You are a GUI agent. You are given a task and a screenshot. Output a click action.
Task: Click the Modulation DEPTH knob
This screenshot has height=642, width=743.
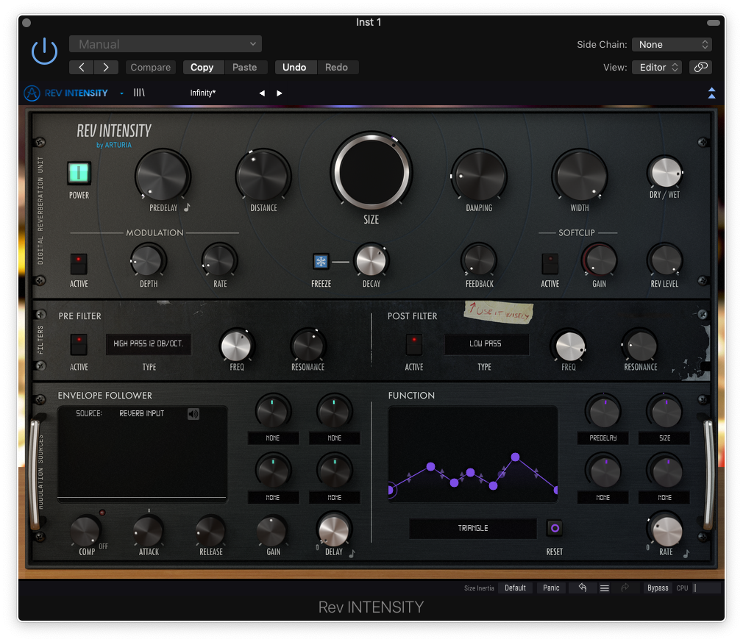tap(148, 260)
